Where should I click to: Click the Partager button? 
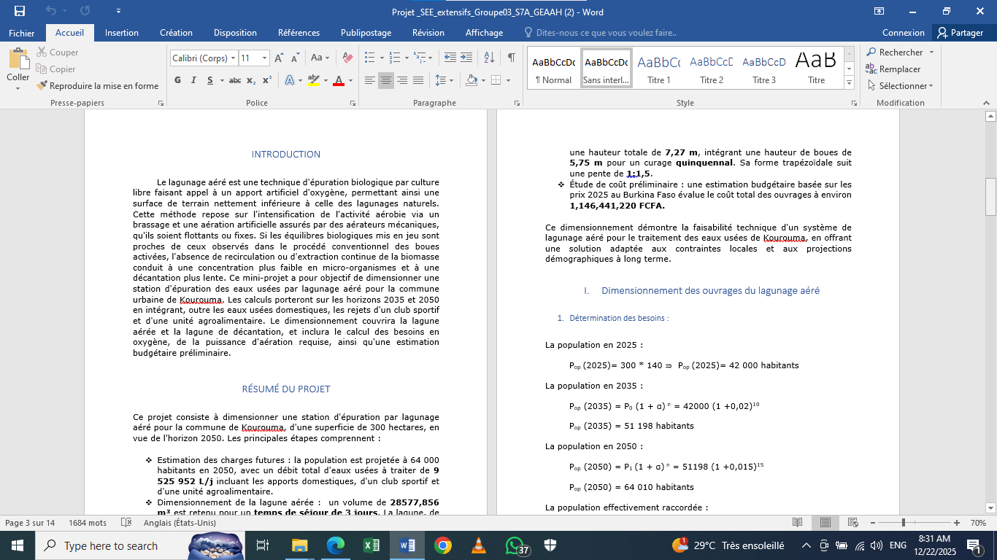(961, 33)
